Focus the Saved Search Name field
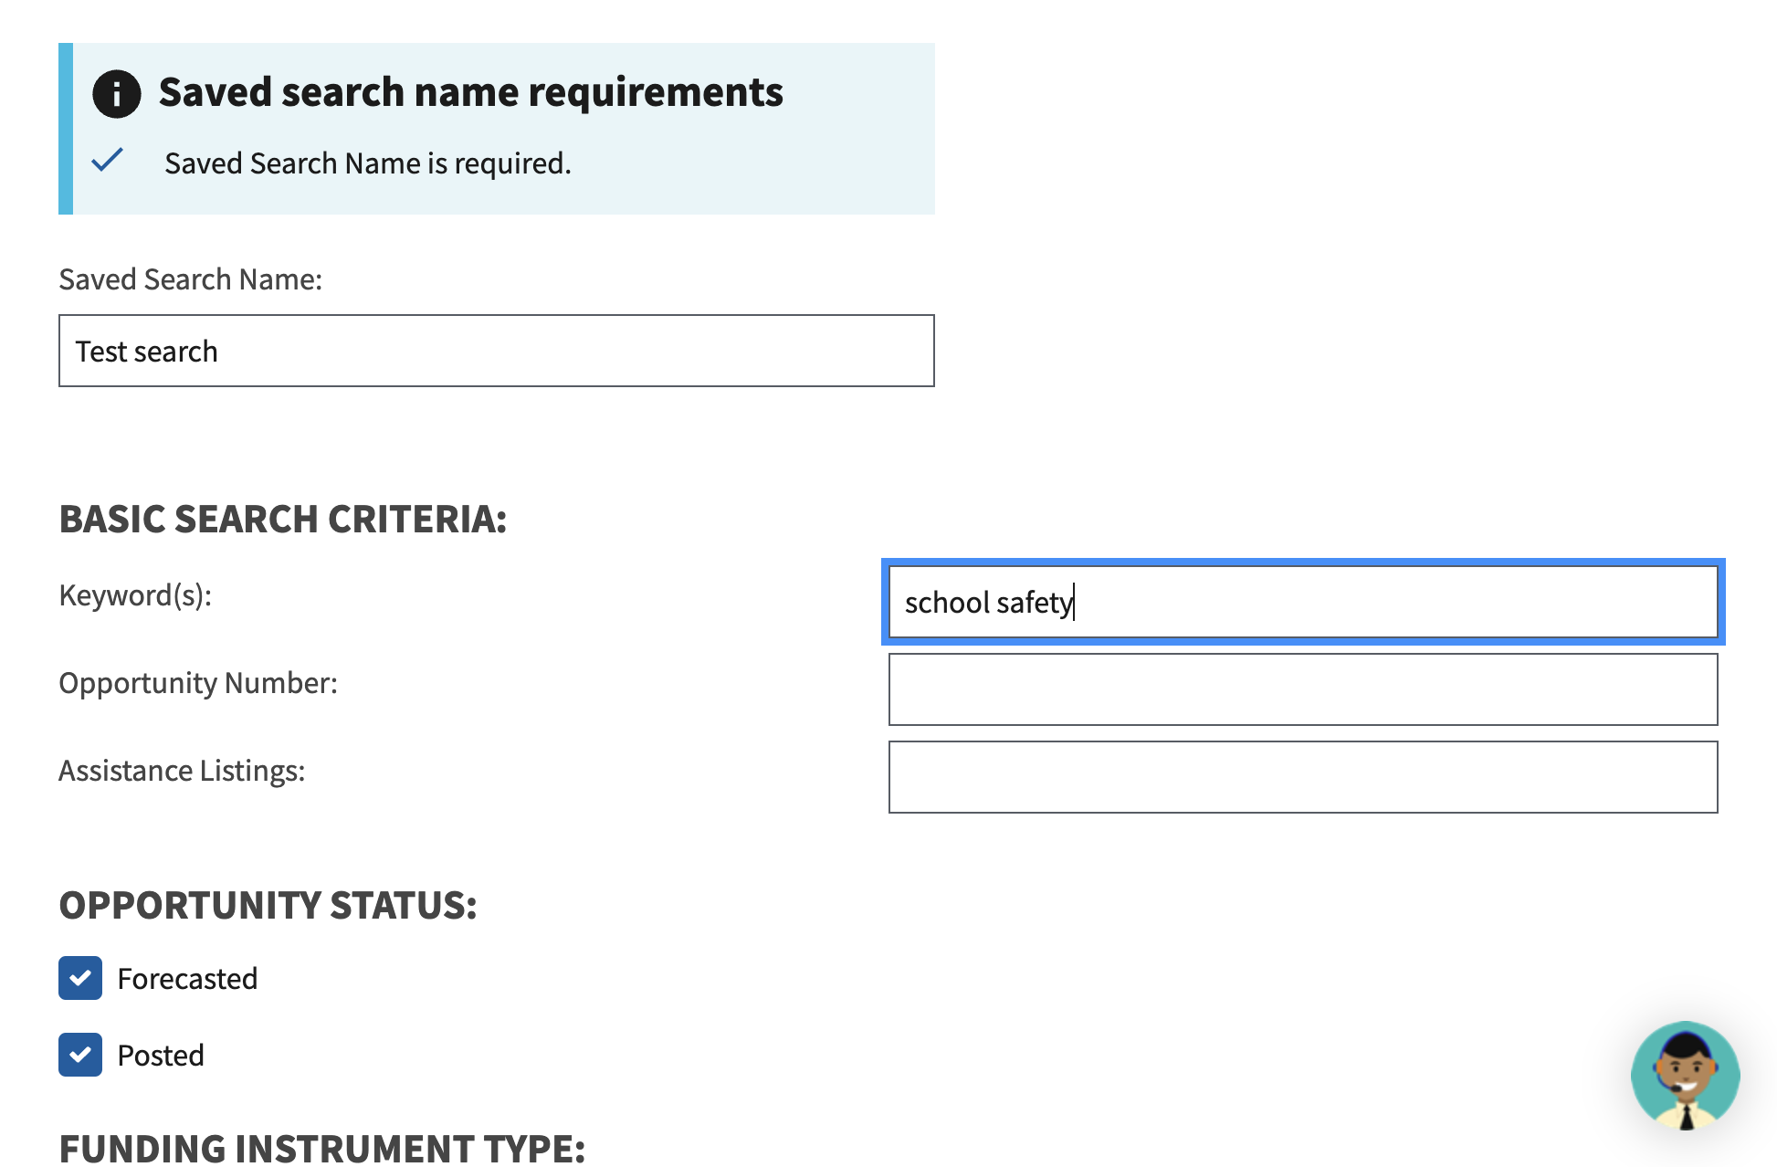The height and width of the screenshot is (1167, 1777). pyautogui.click(x=497, y=351)
